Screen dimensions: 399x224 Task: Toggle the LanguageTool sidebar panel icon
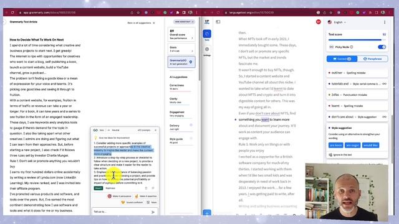[x=218, y=22]
